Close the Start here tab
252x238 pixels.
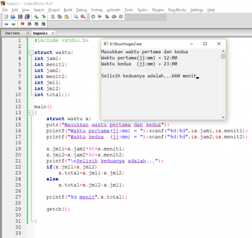tap(28, 33)
